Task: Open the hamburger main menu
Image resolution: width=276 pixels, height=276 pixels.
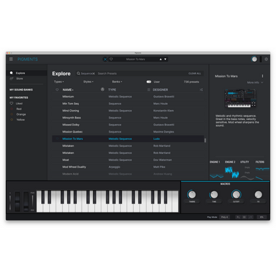Action: [11, 59]
